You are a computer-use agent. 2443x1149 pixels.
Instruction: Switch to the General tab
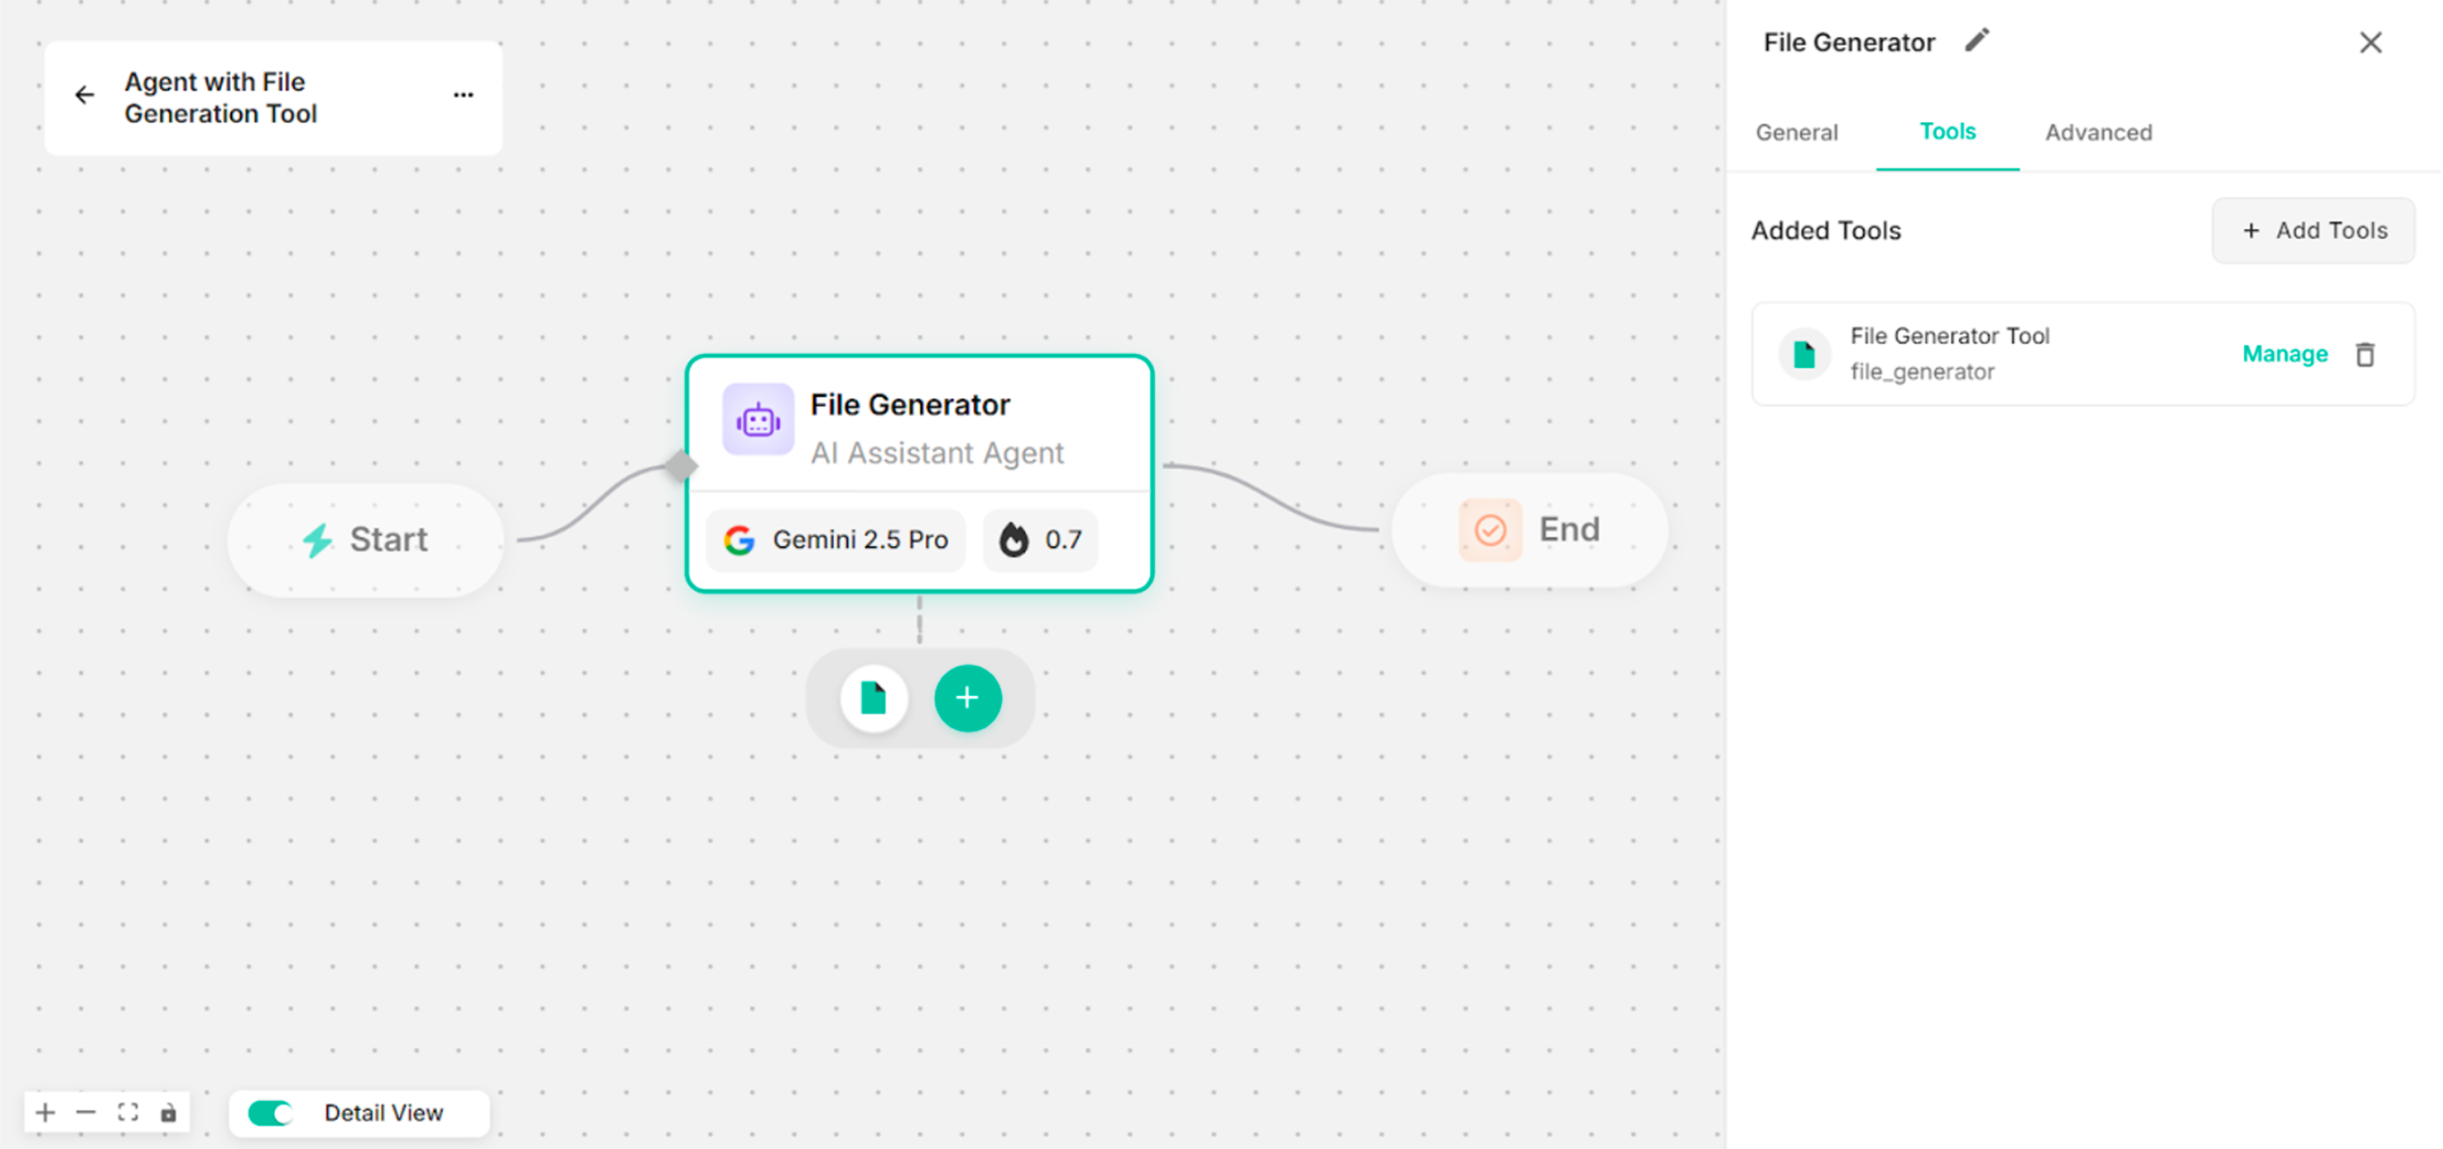1796,133
